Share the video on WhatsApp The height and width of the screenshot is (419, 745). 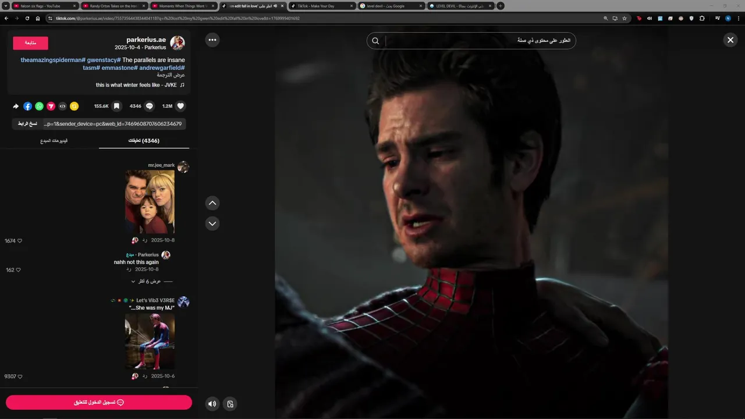[x=39, y=106]
